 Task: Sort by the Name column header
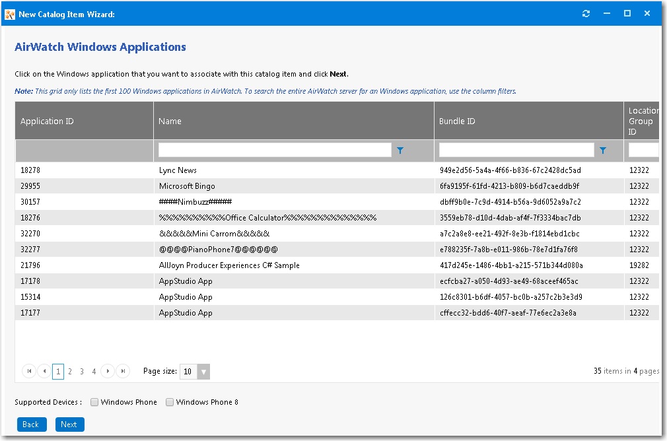click(x=170, y=121)
